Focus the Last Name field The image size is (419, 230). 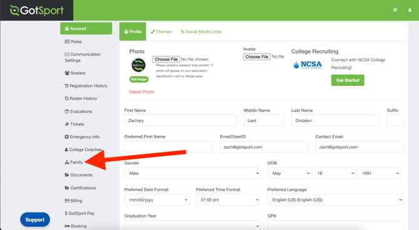click(335, 120)
